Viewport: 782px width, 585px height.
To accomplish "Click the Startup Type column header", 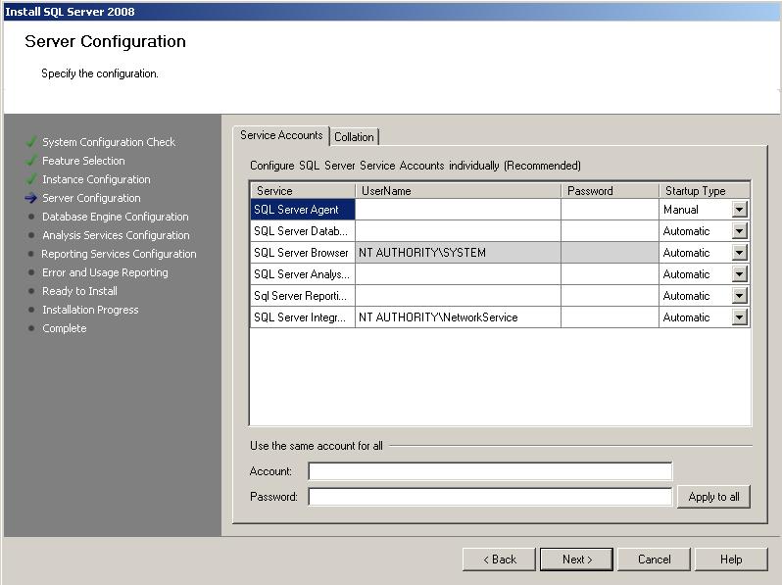I will pyautogui.click(x=705, y=190).
